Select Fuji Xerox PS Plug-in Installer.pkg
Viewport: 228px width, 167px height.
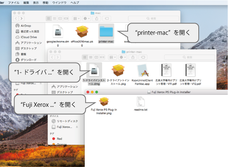tap(104, 102)
